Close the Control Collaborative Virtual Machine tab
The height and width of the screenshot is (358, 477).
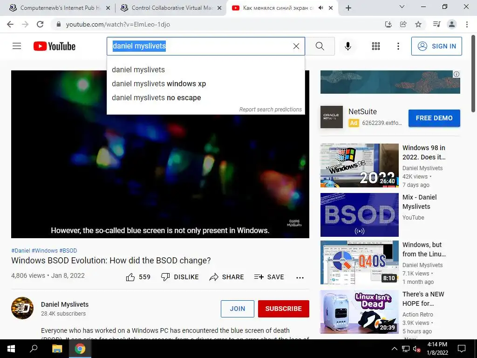coord(219,8)
